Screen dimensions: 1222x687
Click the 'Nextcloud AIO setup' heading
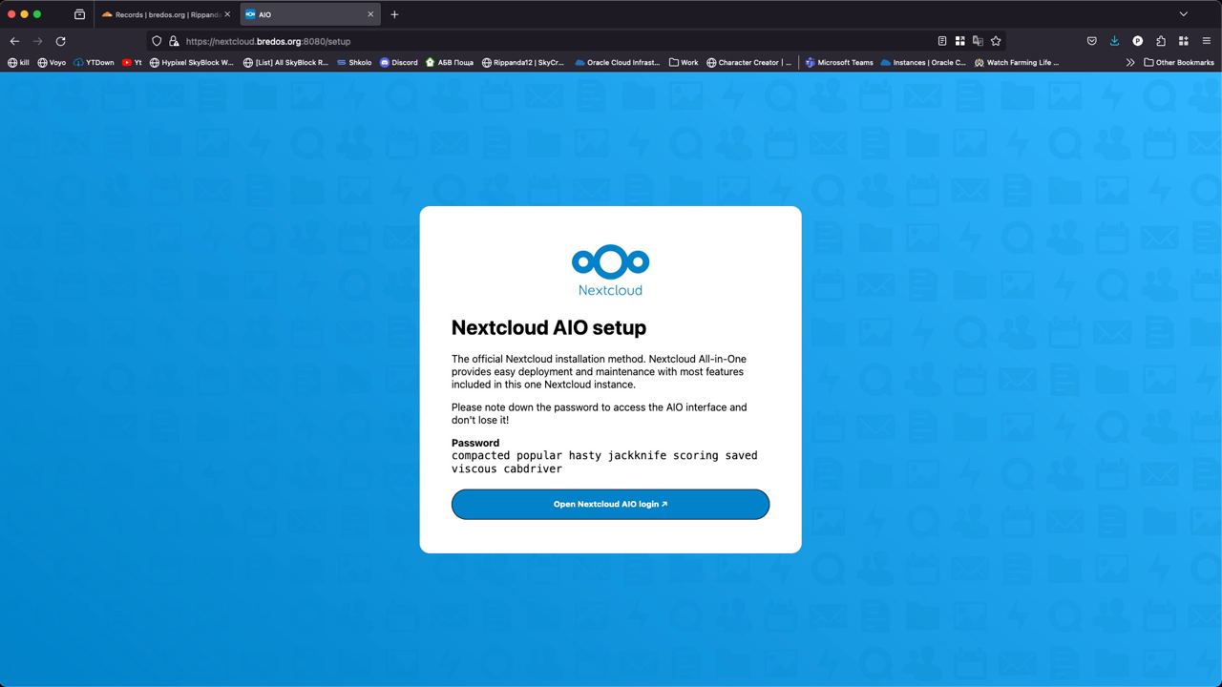coord(549,327)
